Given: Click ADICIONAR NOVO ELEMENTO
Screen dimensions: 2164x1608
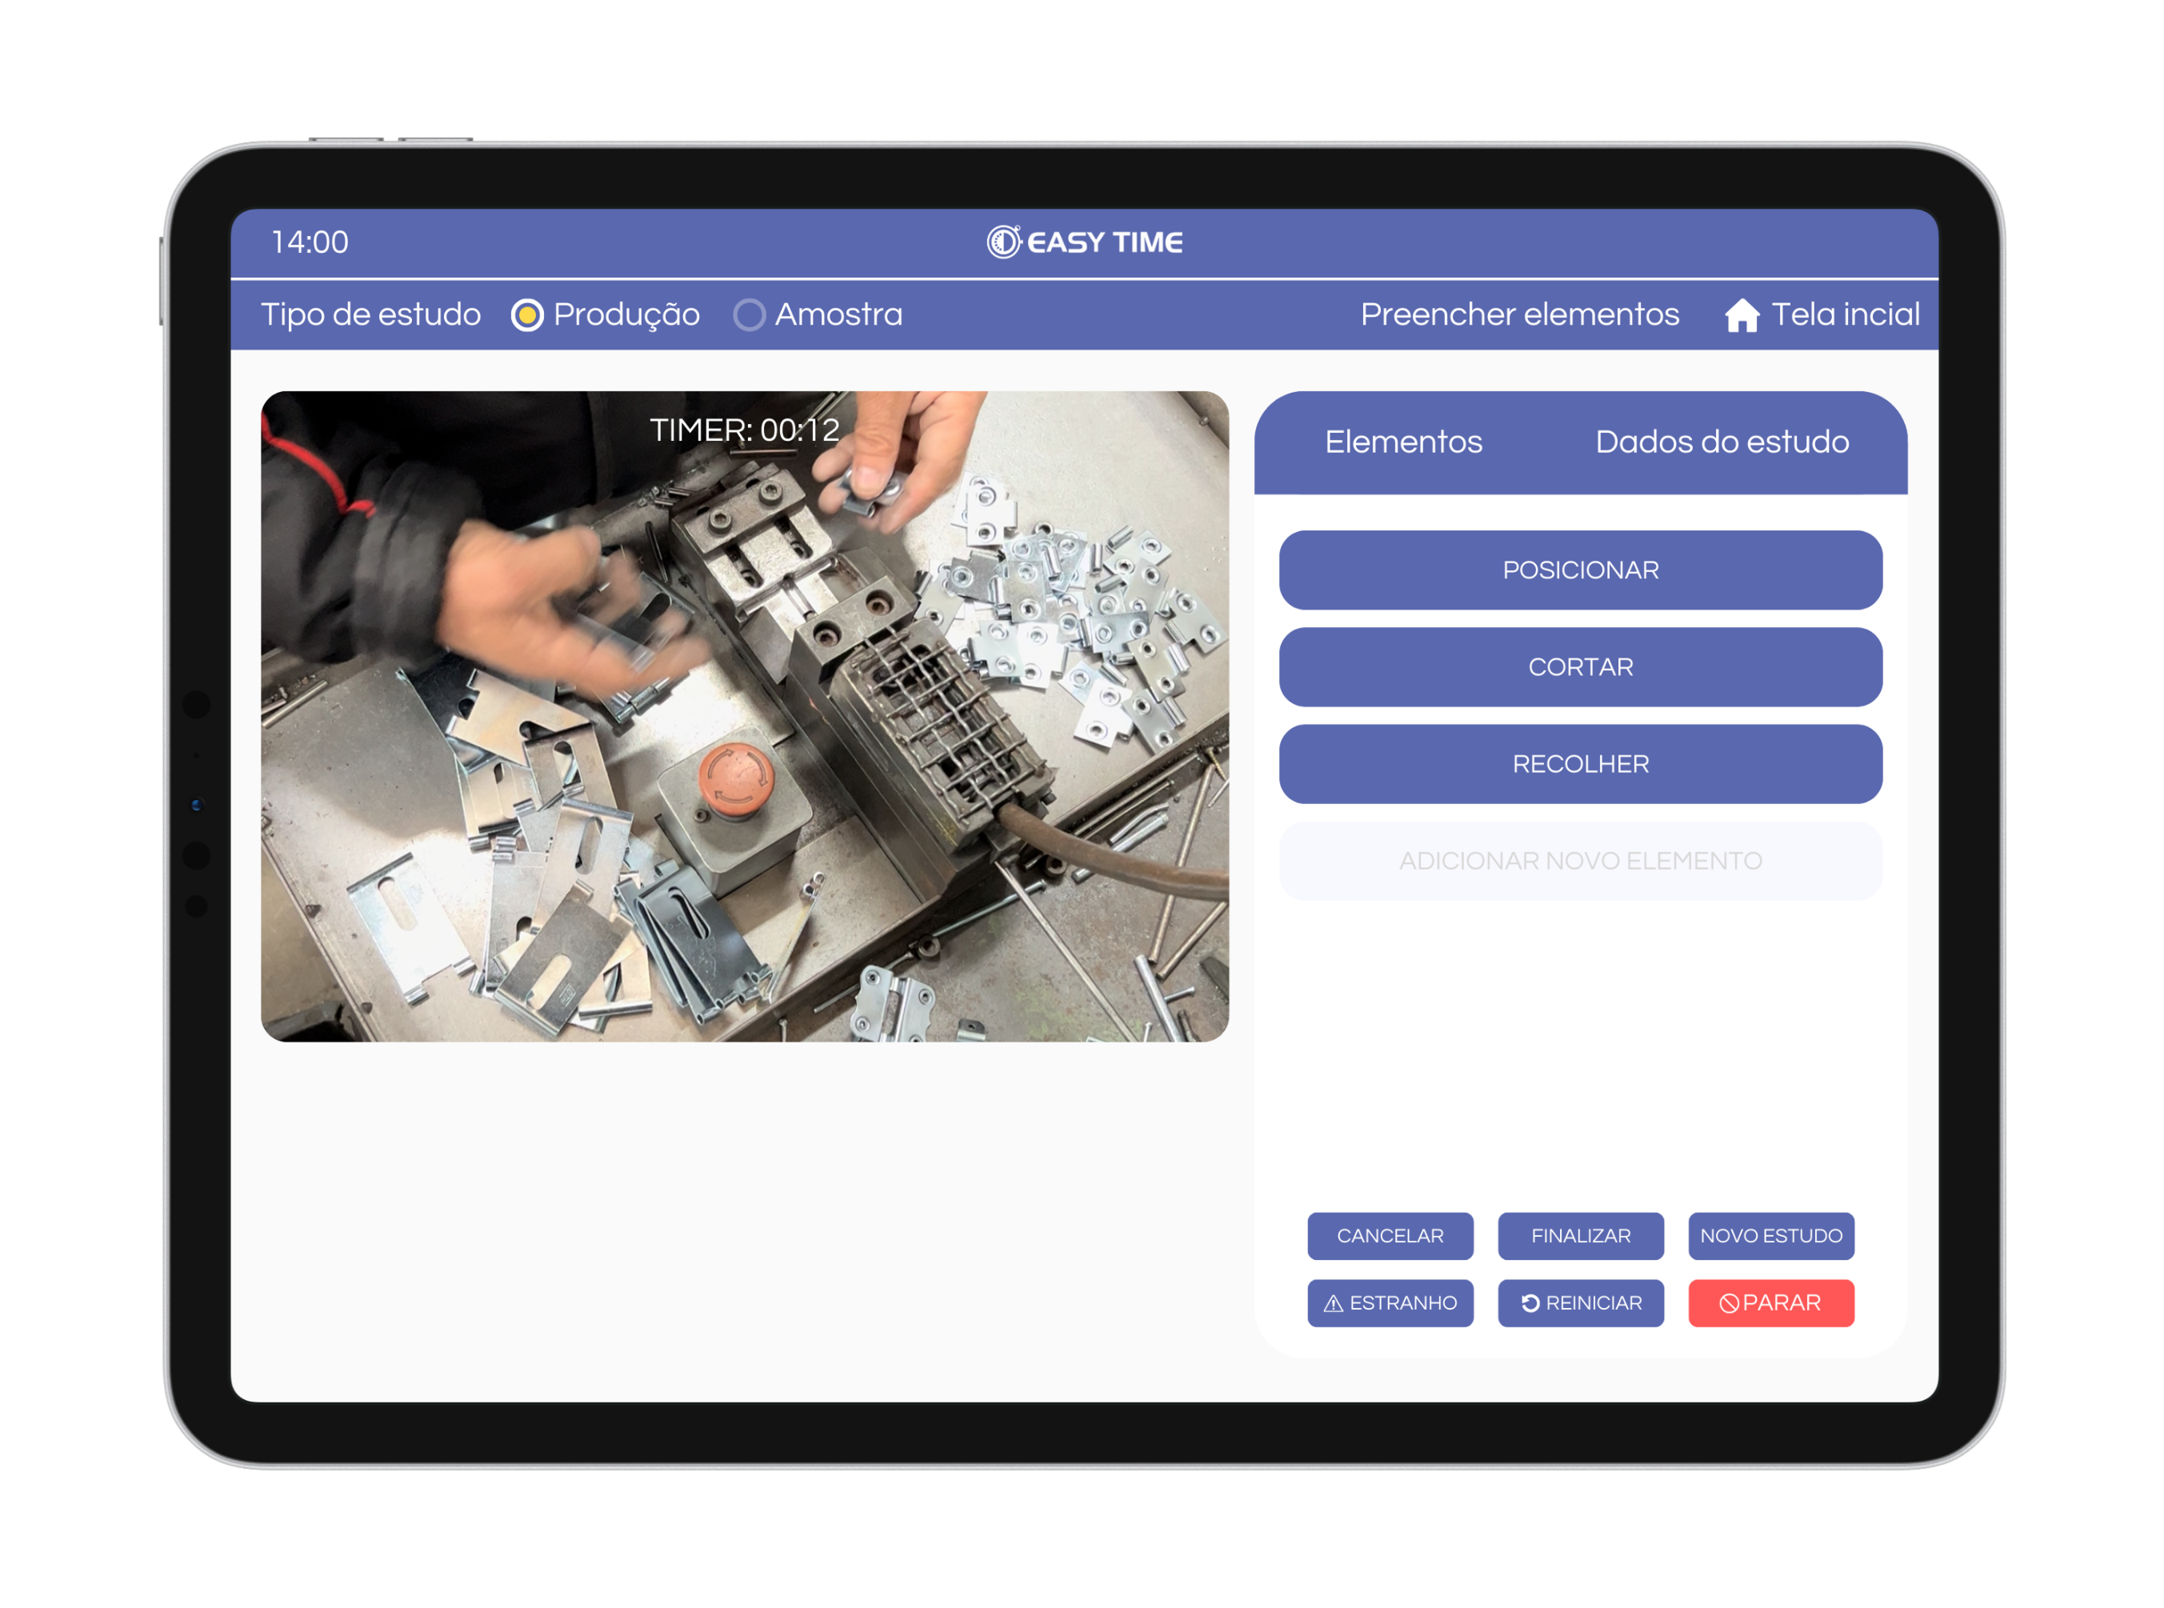Looking at the screenshot, I should [1580, 861].
